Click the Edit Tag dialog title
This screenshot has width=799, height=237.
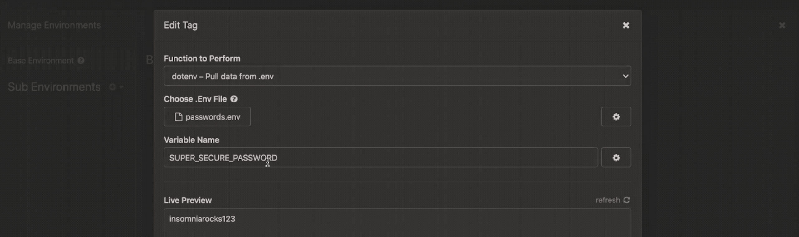[x=180, y=25]
